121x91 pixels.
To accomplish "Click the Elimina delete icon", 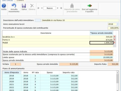I will click(x=32, y=6).
